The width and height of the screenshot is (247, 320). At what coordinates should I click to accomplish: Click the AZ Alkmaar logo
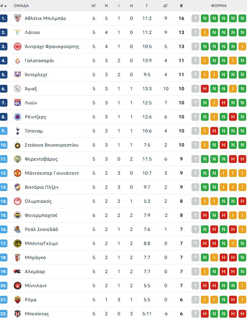tap(18, 272)
